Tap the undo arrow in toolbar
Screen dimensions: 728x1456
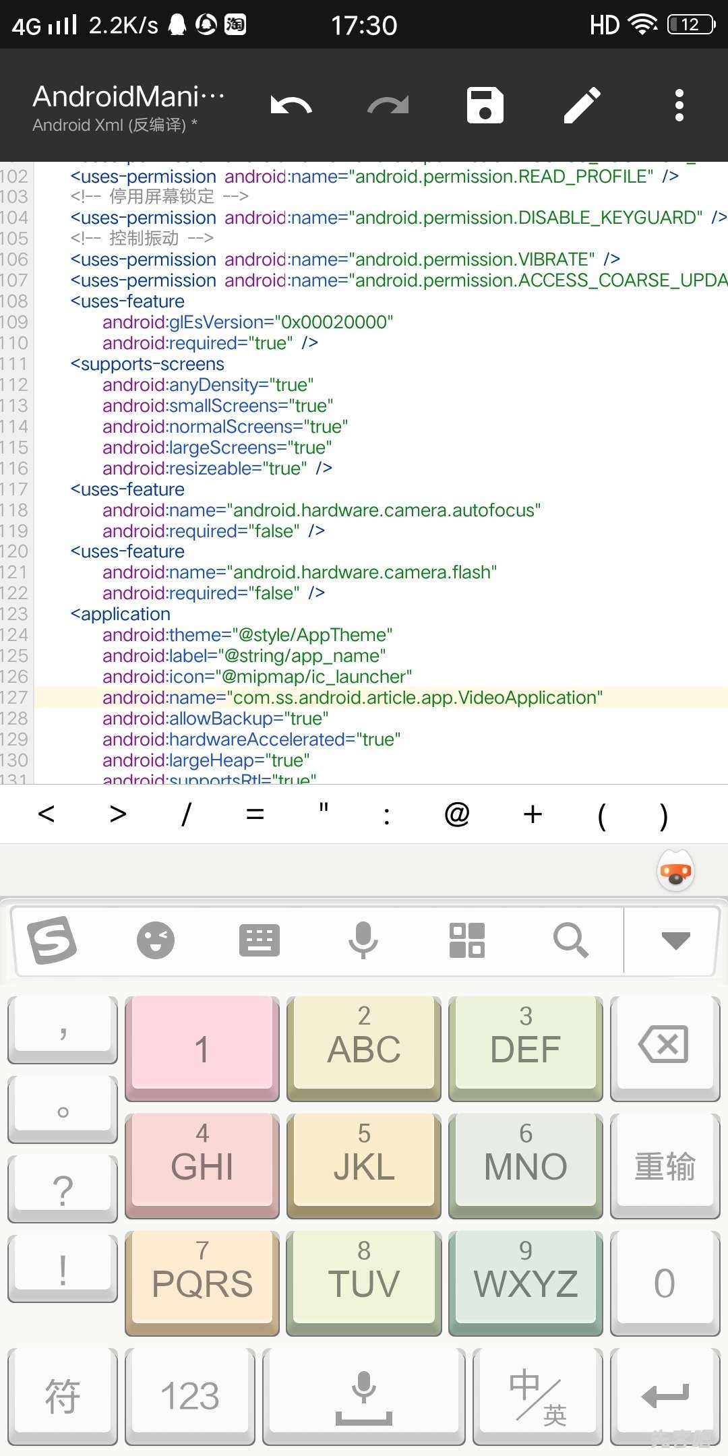tap(291, 106)
